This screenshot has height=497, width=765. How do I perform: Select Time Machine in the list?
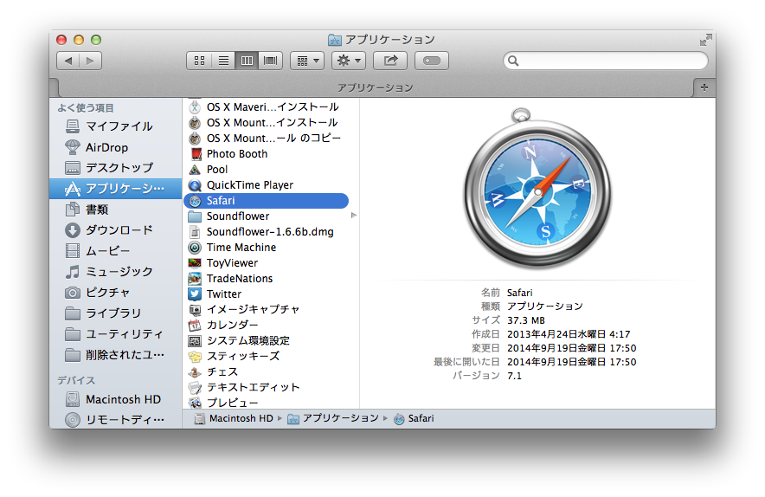pyautogui.click(x=241, y=248)
